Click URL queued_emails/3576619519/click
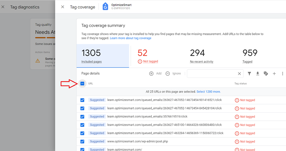 (x=147, y=117)
